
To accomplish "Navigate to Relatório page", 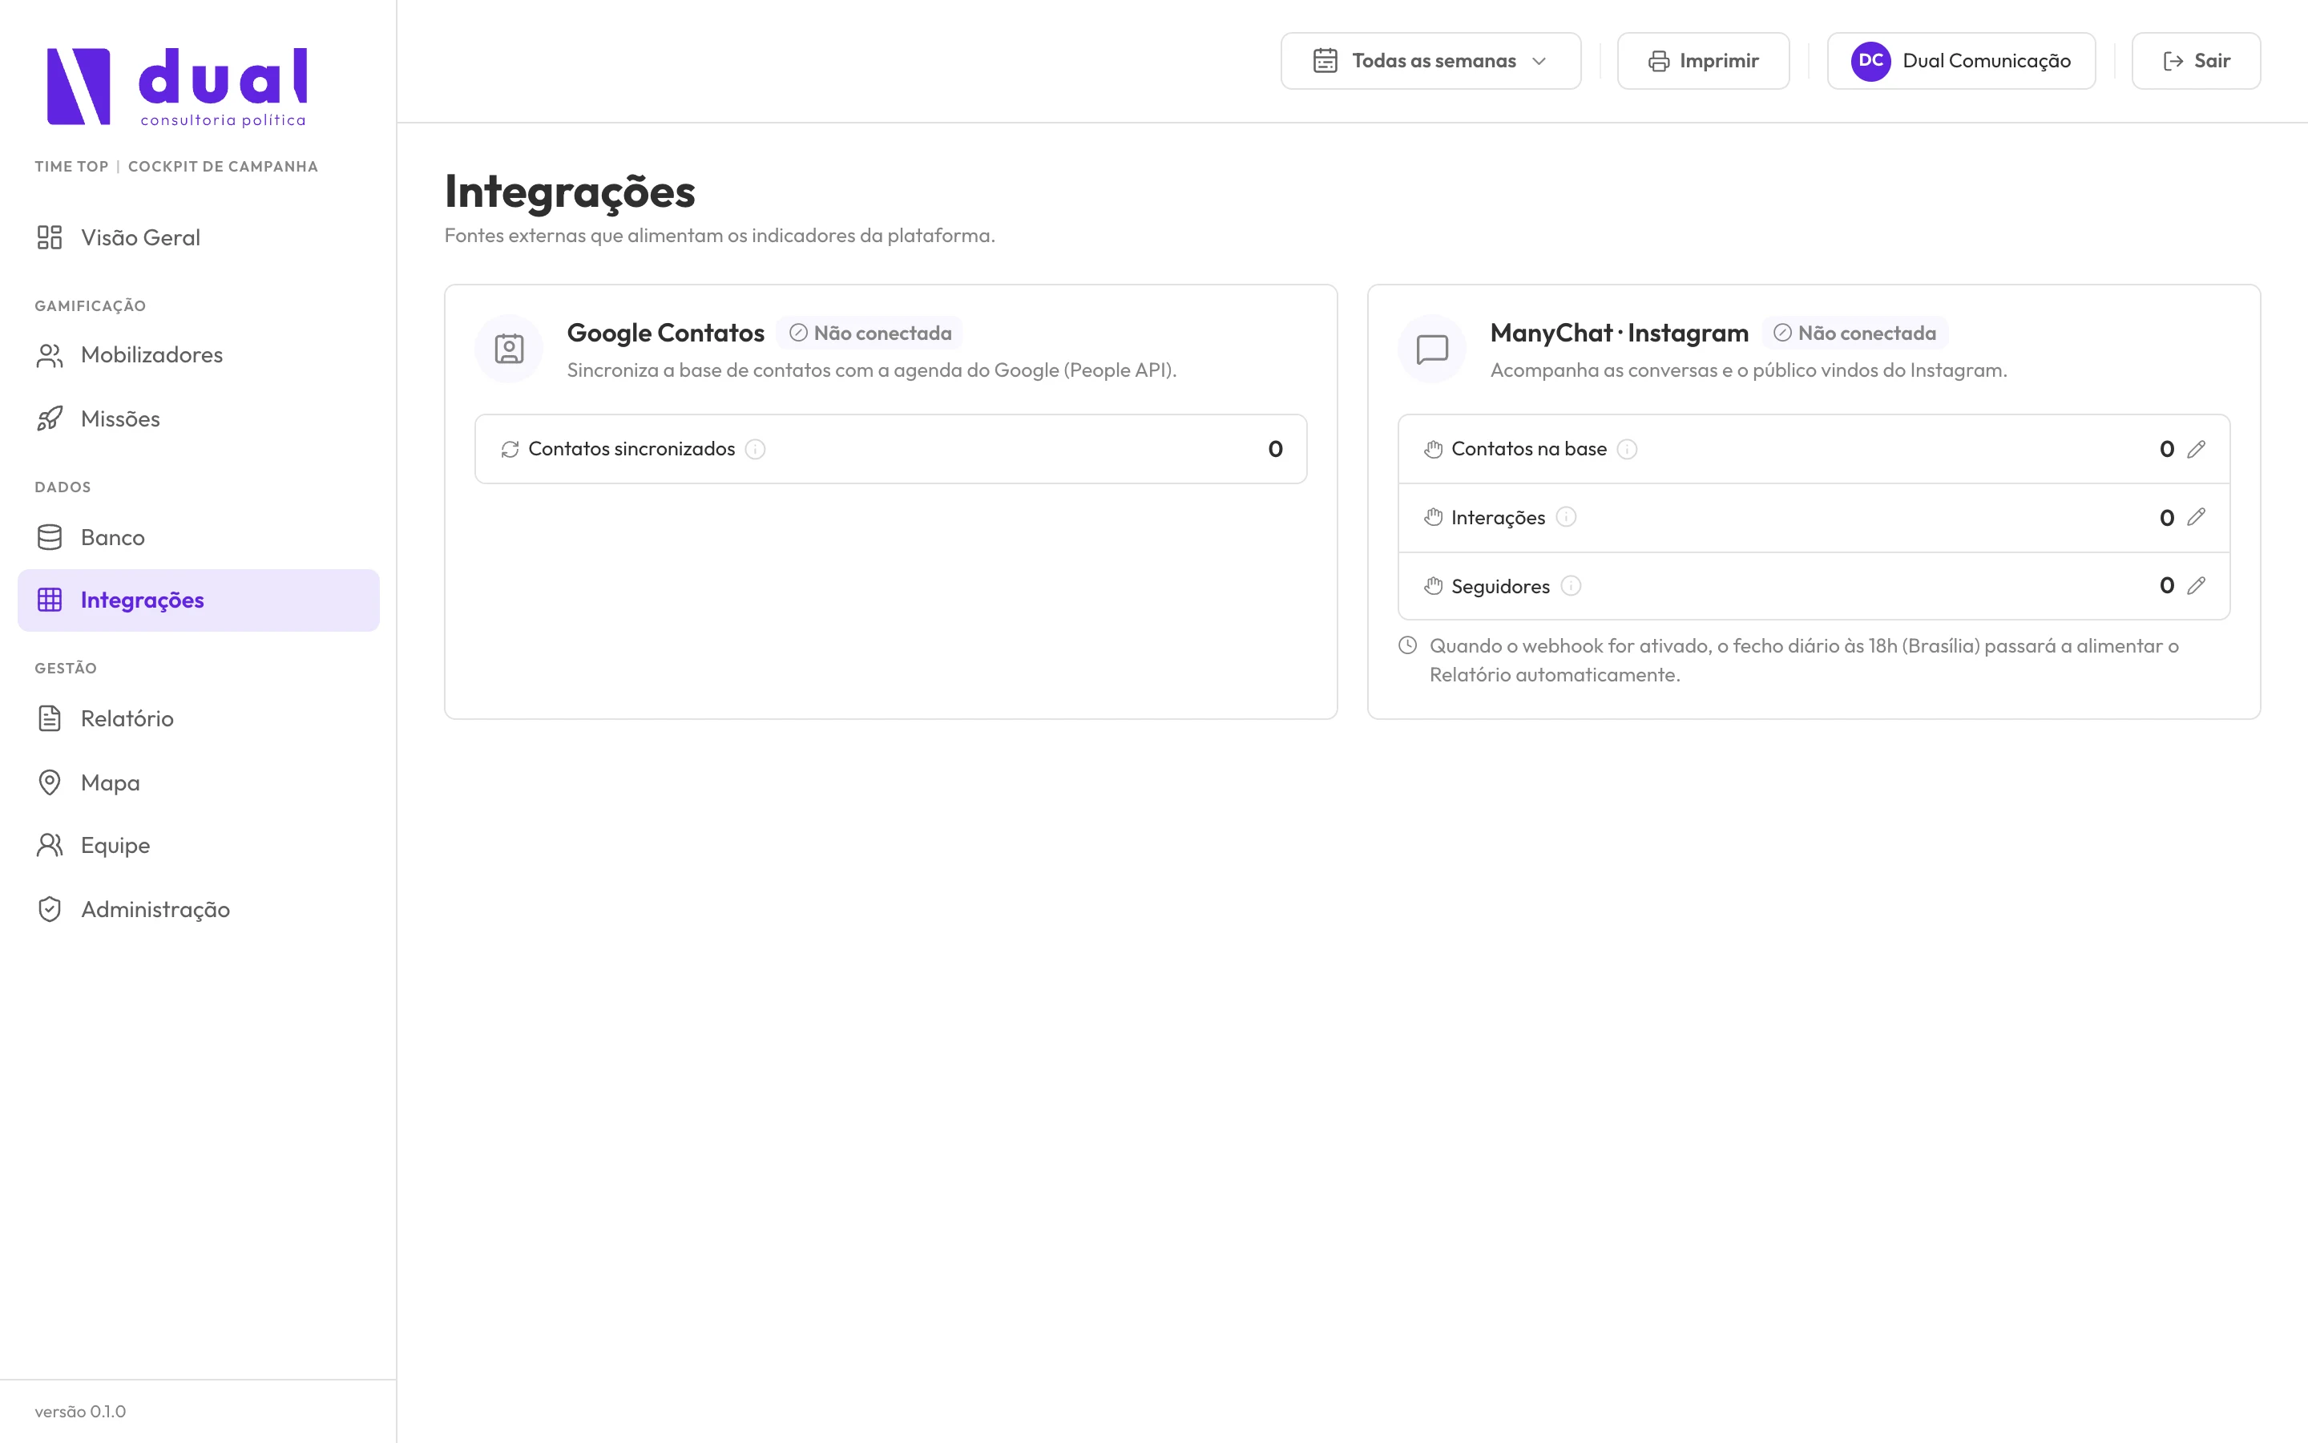I will pos(199,718).
